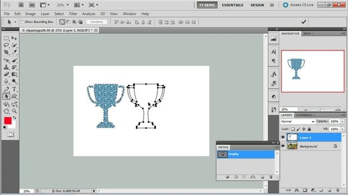Select the Spot Healing Brush tool
This screenshot has height=195, width=348.
pyautogui.click(x=7, y=60)
